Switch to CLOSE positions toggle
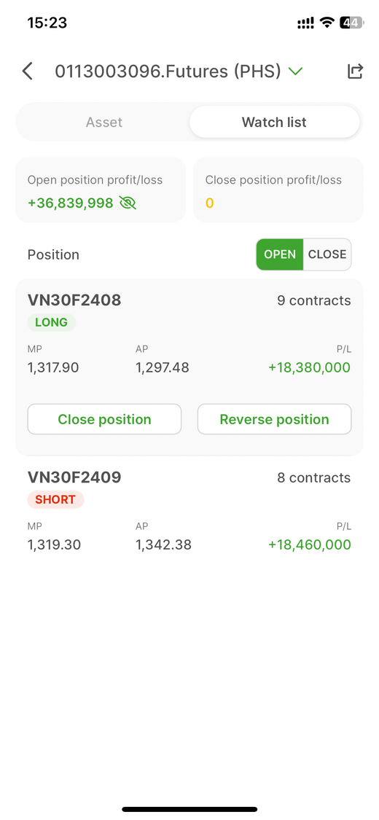379x820 pixels. pos(327,254)
